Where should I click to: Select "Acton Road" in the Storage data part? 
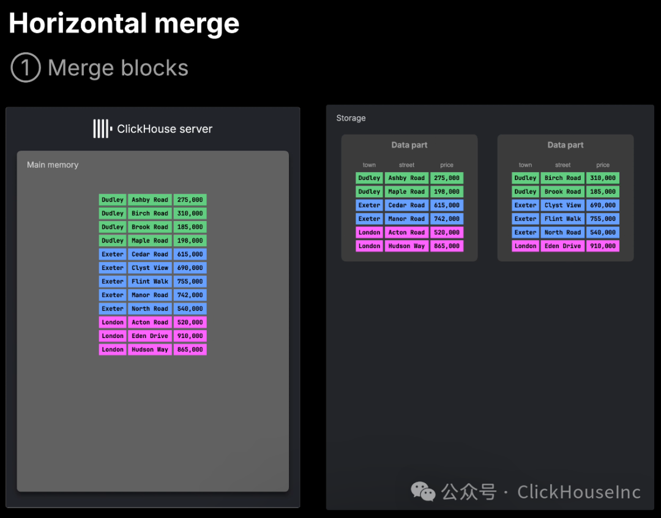coord(407,233)
